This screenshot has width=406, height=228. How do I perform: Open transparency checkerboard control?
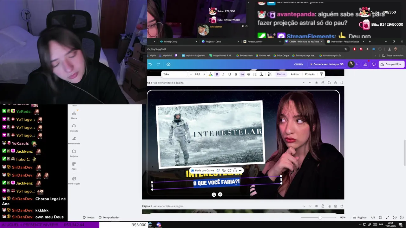270,74
